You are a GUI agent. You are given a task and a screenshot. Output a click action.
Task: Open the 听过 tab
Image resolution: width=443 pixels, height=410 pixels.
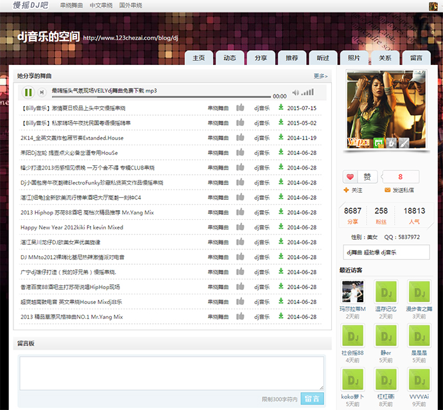point(323,58)
